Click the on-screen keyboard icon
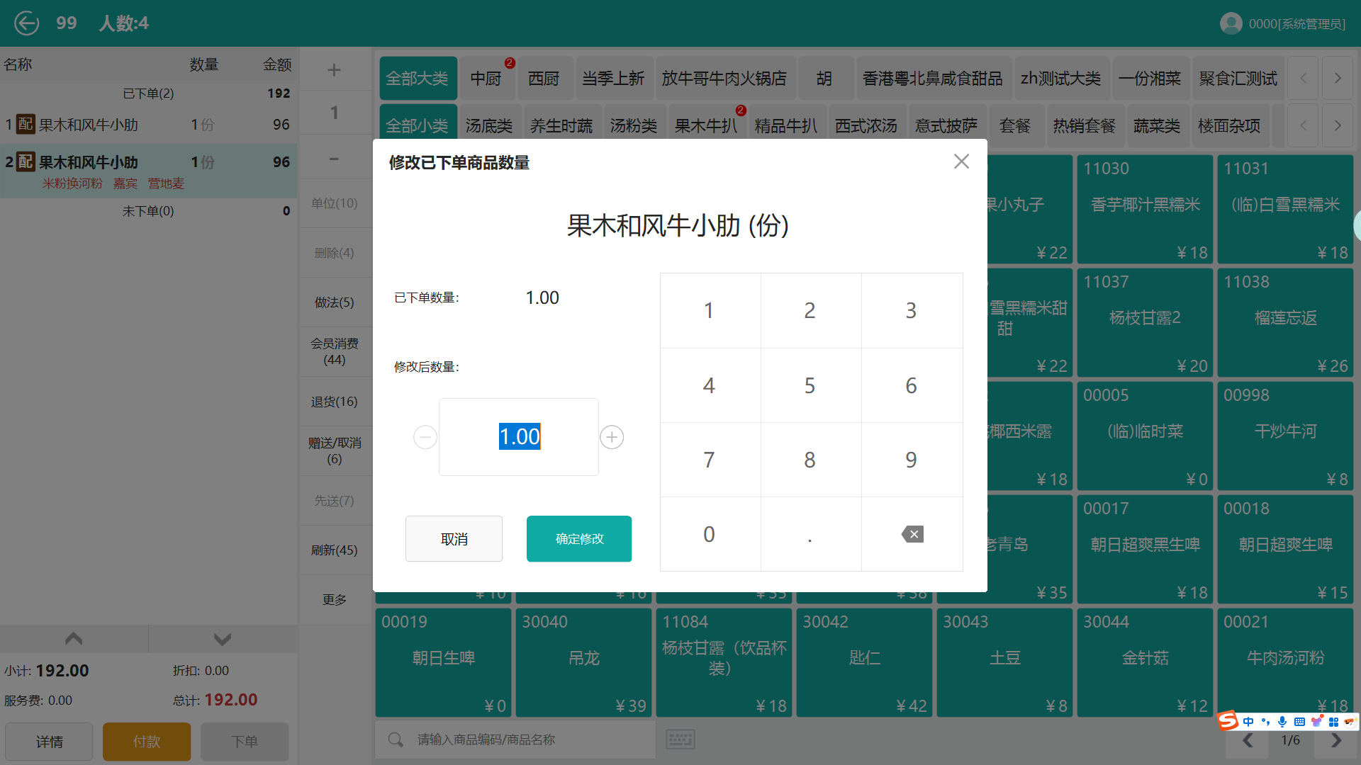 point(680,739)
